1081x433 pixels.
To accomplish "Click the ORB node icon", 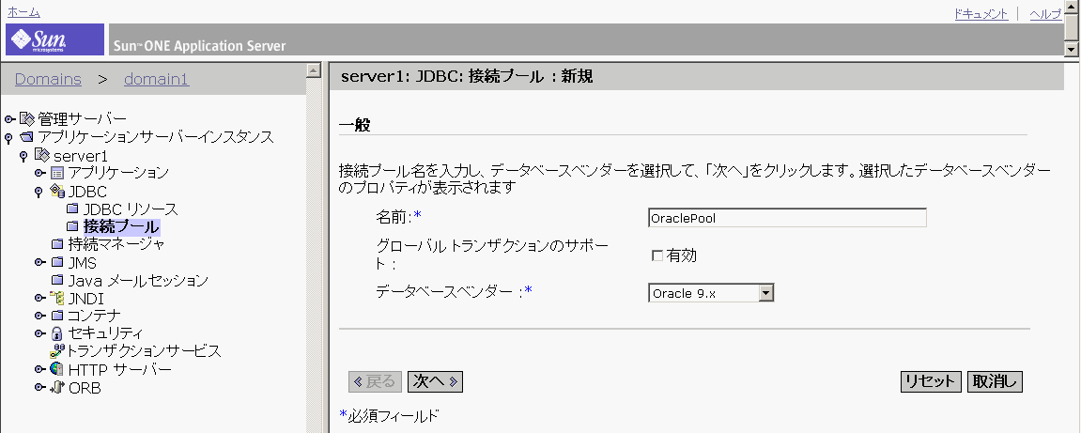I will [57, 388].
